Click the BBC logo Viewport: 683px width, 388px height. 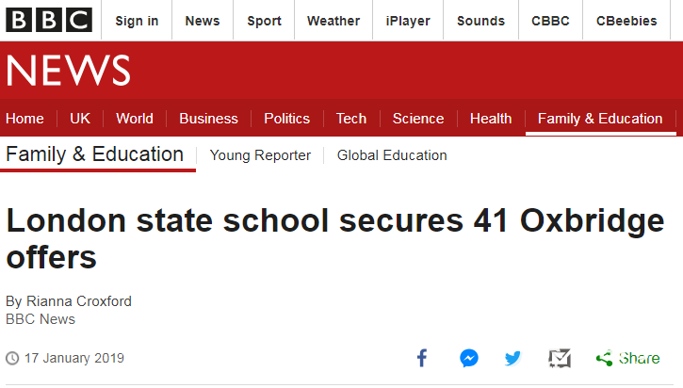coord(49,20)
